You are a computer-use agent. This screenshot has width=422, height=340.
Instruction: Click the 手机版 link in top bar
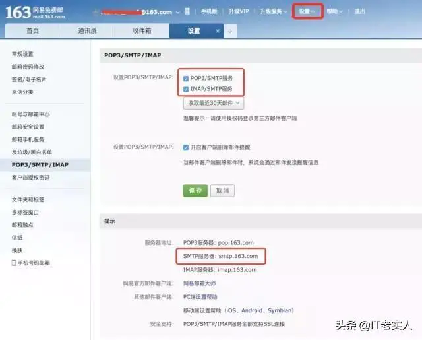209,11
